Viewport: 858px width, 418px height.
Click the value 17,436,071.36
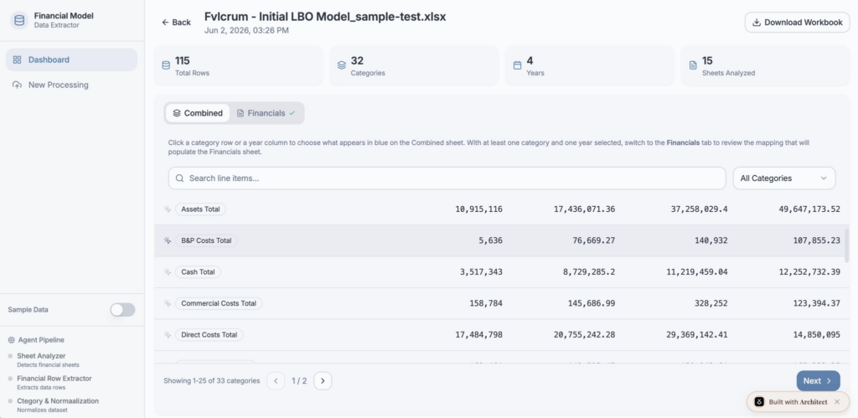584,209
